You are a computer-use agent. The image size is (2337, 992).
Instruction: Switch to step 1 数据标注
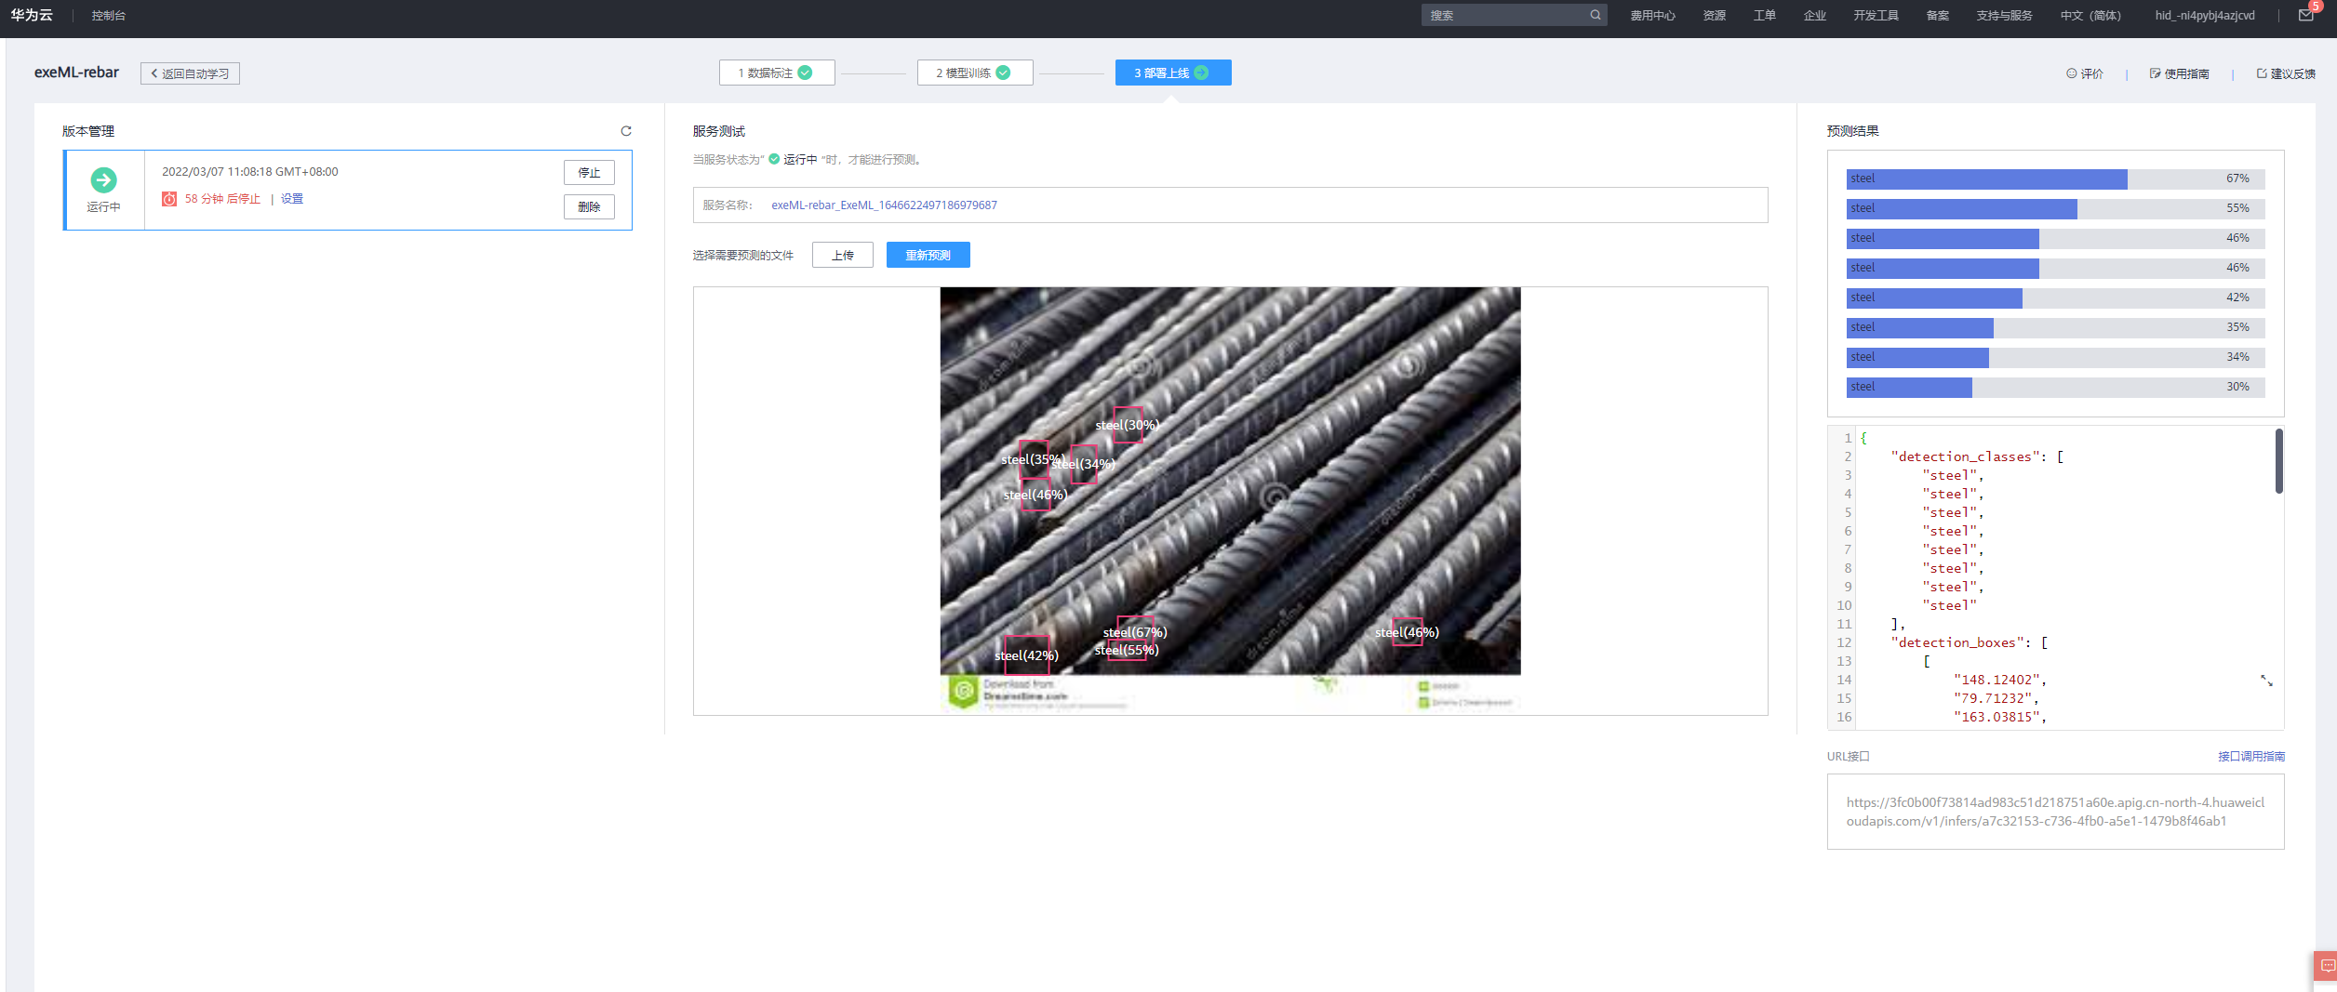coord(777,73)
